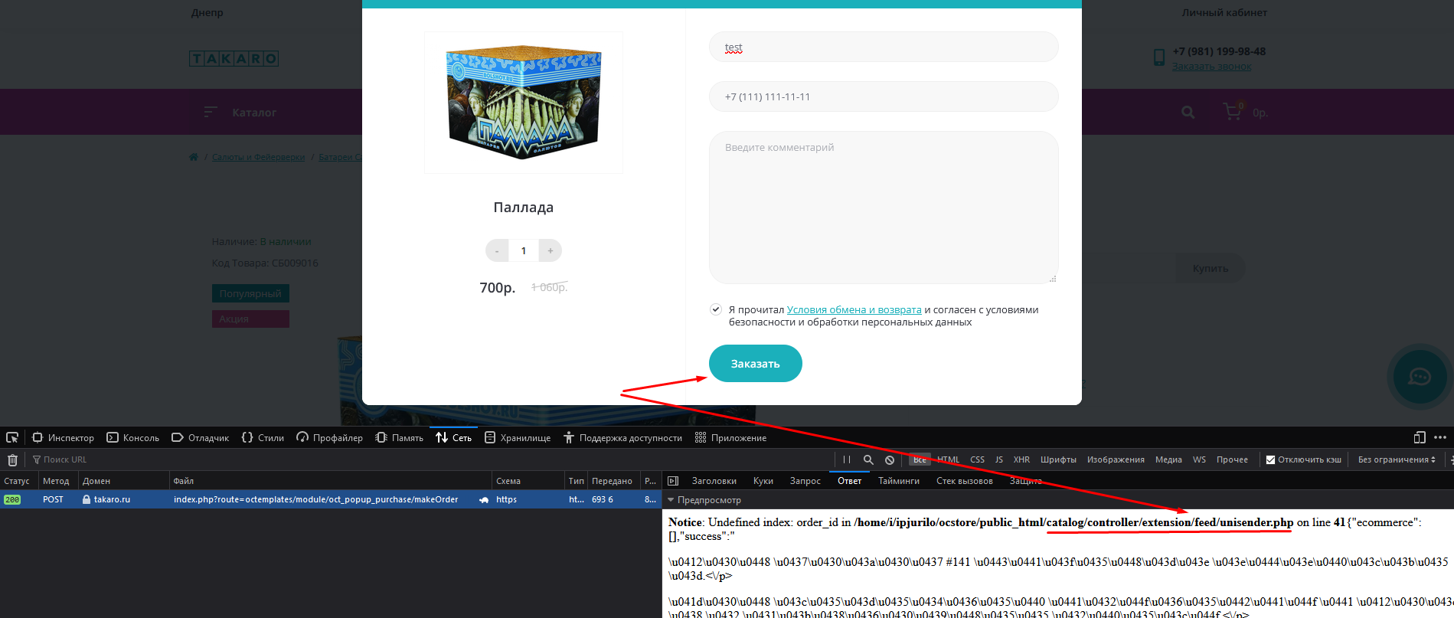1454x618 pixels.
Task: Click the comment text area
Action: pyautogui.click(x=884, y=208)
